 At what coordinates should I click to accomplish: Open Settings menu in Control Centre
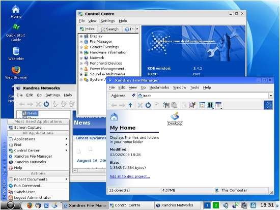coord(107,21)
